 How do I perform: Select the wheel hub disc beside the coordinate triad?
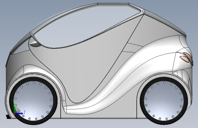click(x=33, y=101)
